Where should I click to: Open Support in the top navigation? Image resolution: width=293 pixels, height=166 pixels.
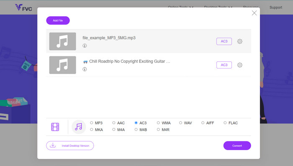(275, 8)
